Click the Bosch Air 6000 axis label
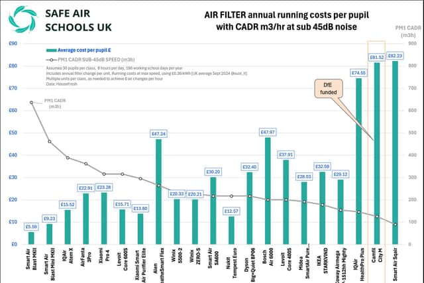 268,258
